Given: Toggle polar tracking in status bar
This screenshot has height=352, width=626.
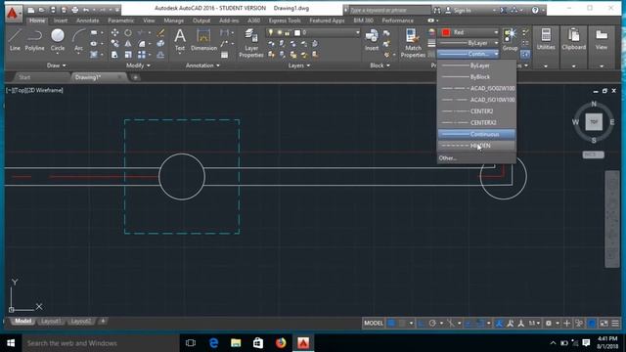Looking at the screenshot, I should click(x=432, y=324).
